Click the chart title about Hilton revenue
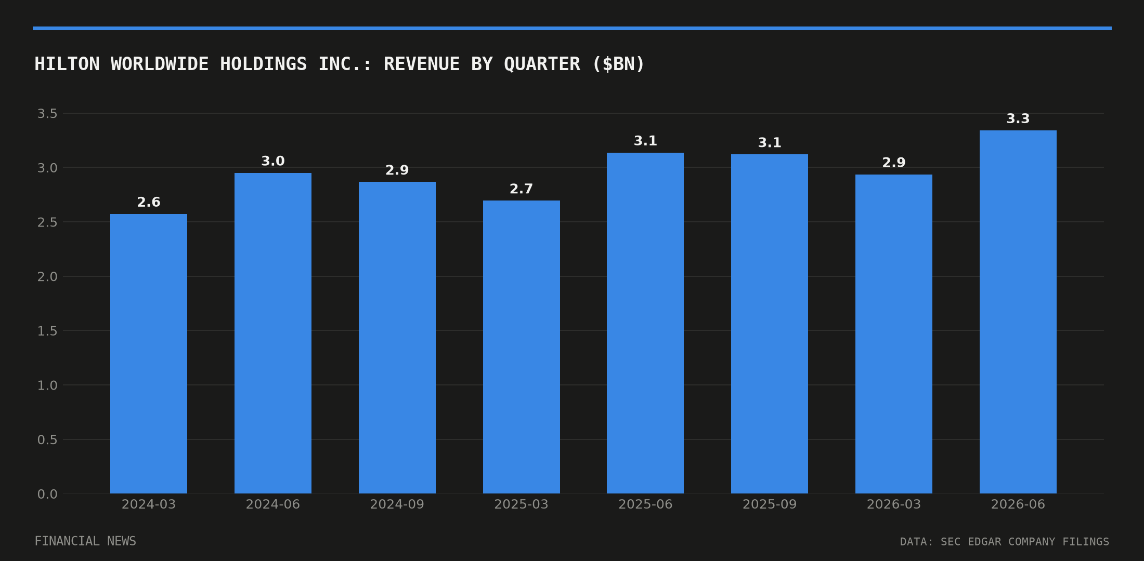The image size is (1144, 561). [x=339, y=64]
